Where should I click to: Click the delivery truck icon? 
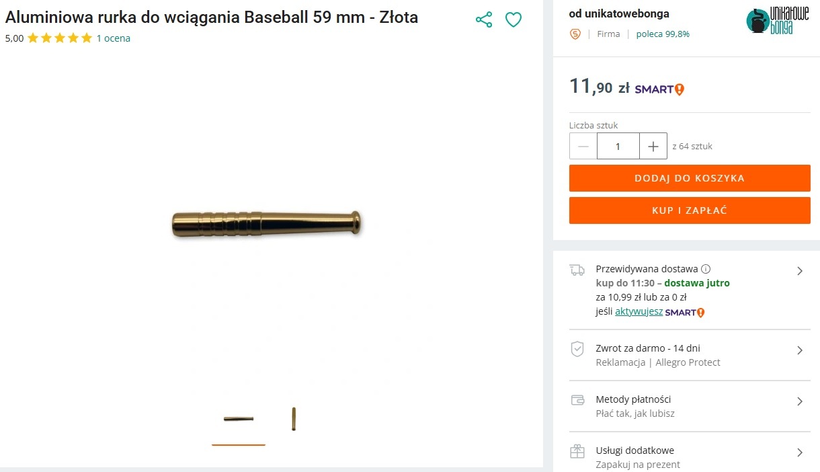[577, 270]
